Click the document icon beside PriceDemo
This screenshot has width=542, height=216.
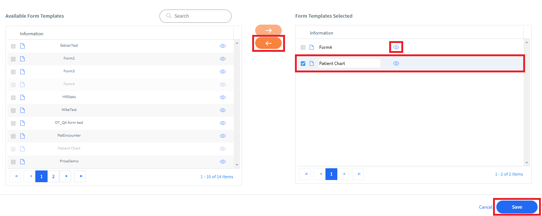click(x=22, y=162)
